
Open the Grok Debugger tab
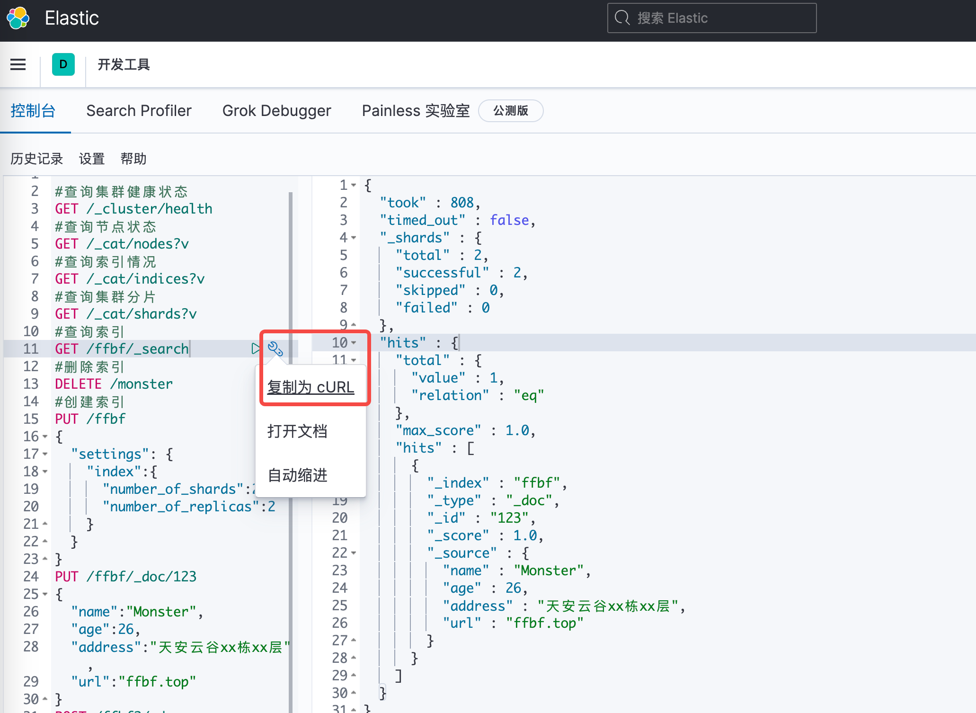[276, 111]
